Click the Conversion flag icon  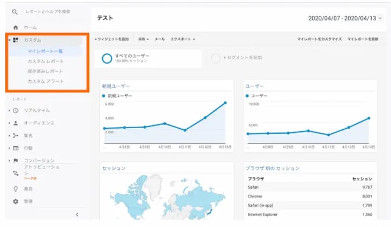tap(16, 160)
